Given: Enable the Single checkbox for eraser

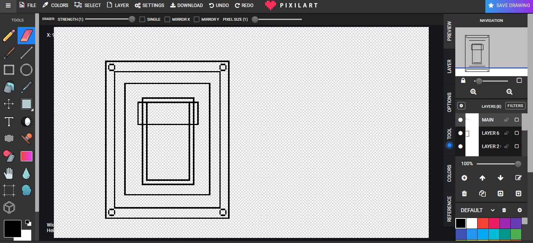Looking at the screenshot, I should [x=143, y=19].
